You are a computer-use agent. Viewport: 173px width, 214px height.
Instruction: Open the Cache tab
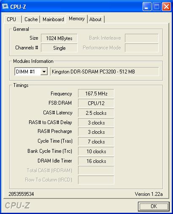point(31,19)
